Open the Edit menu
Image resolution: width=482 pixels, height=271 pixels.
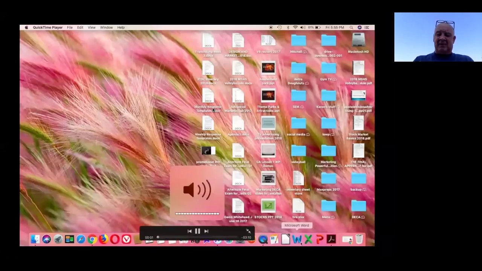80,27
